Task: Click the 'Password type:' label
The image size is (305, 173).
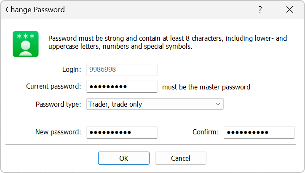Action: point(58,104)
